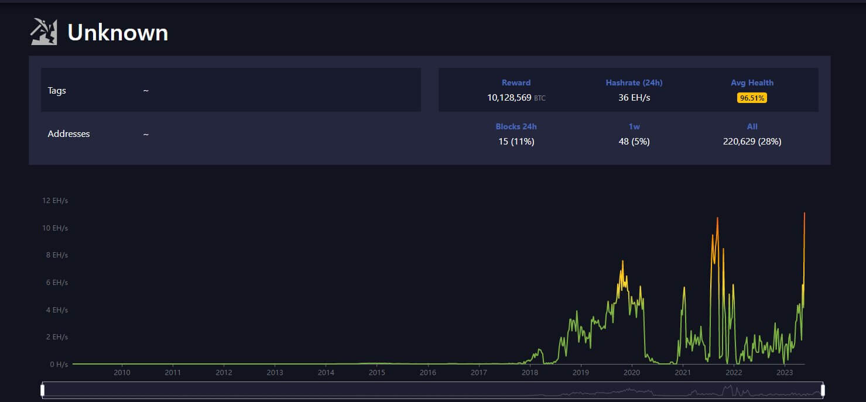Open the Unknown pool title heading
This screenshot has height=402, width=866.
pos(117,33)
